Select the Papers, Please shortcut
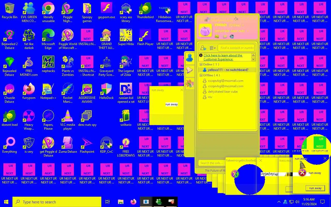331x207 pixels. [48, 120]
